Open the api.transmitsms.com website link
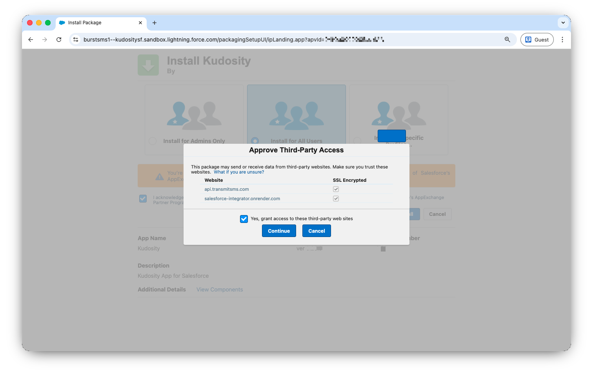Screen dimensions: 593x380 pos(226,189)
